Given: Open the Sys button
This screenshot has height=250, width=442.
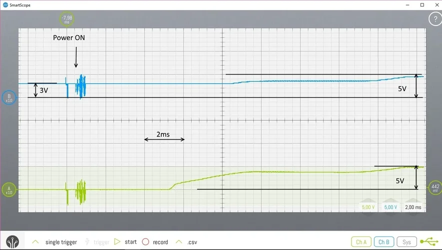Looking at the screenshot, I should (407, 242).
